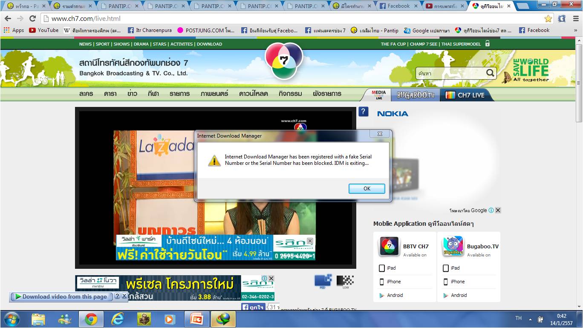Screen dimensions: 583x328
Task: Show hidden system tray icons
Action: (531, 319)
